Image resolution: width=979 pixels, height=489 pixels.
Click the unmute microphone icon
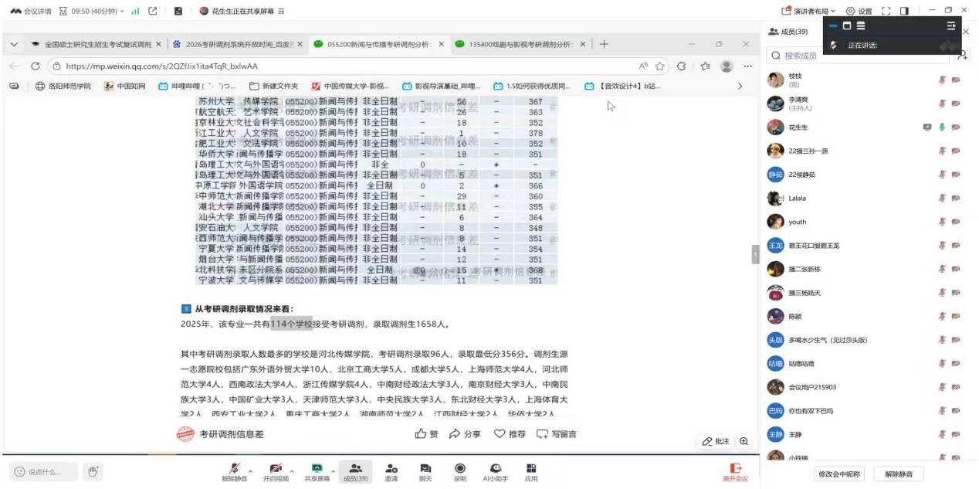coord(234,469)
